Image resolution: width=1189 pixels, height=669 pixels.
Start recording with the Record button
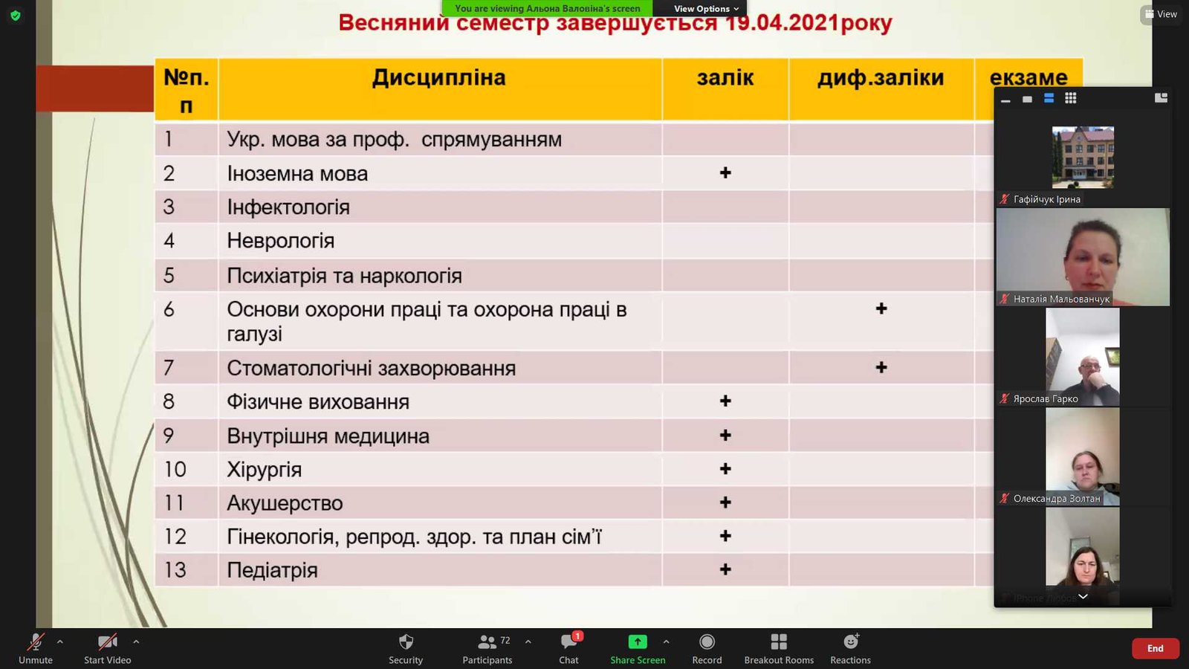click(x=707, y=642)
